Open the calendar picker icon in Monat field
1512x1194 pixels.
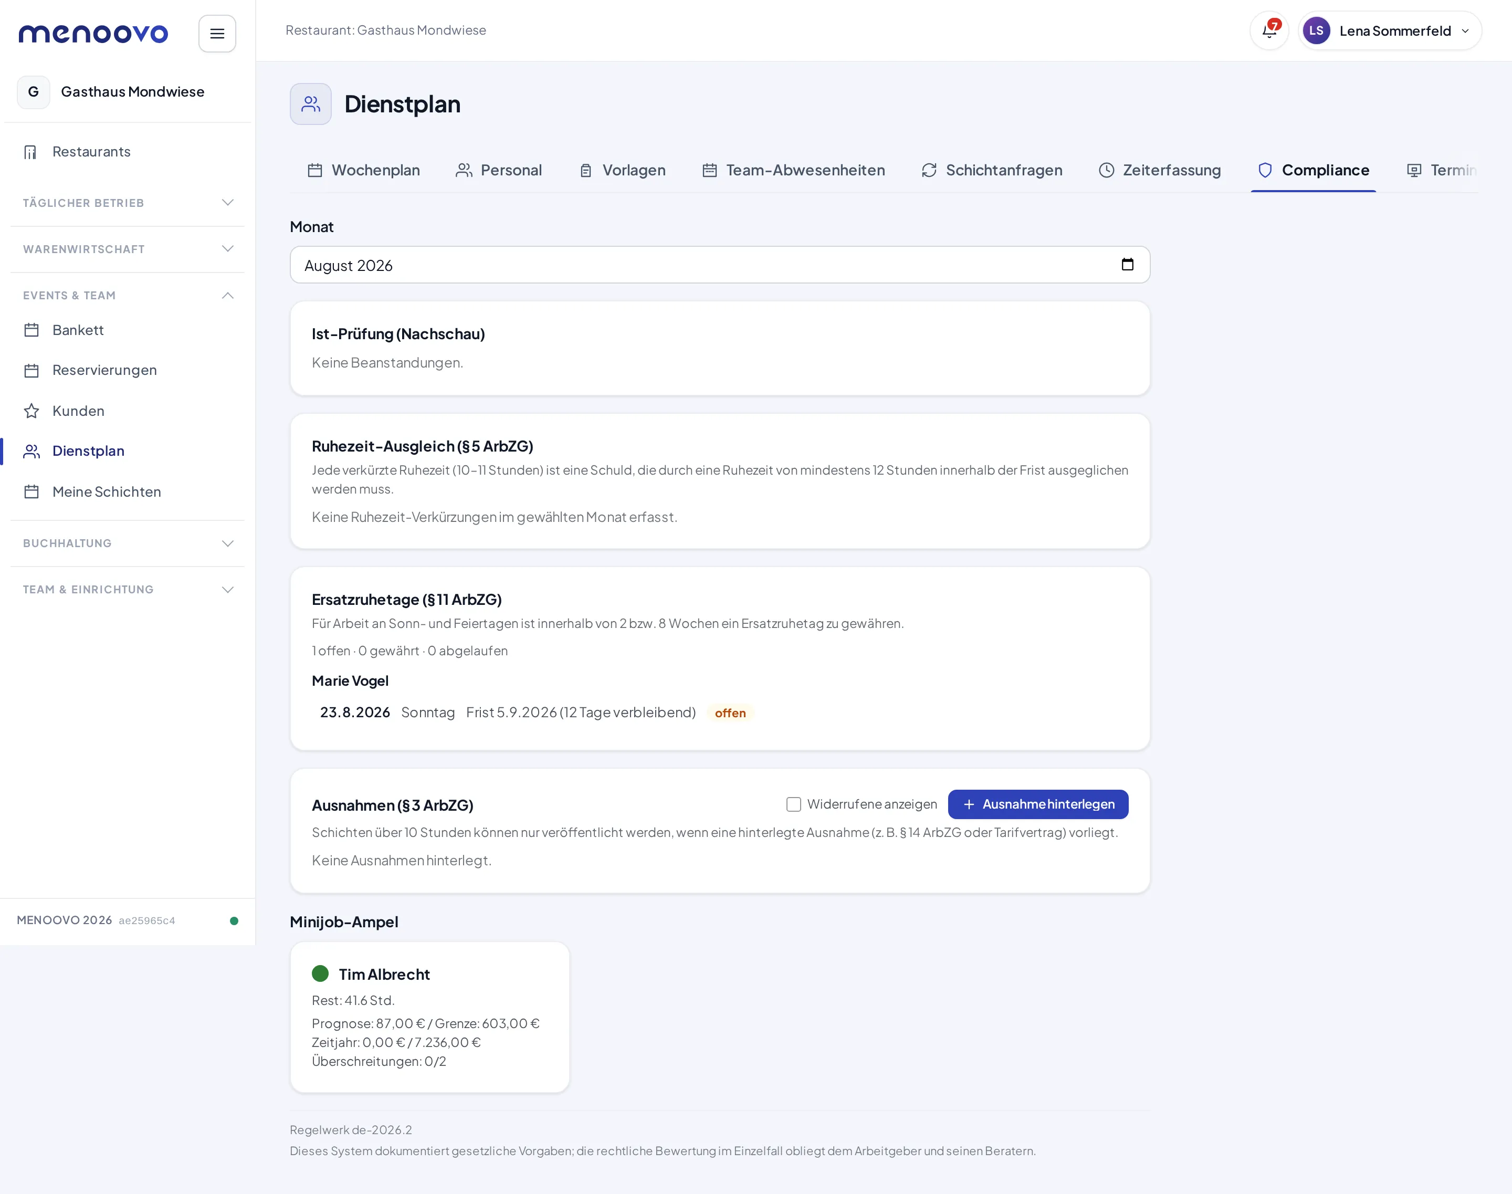pos(1128,264)
